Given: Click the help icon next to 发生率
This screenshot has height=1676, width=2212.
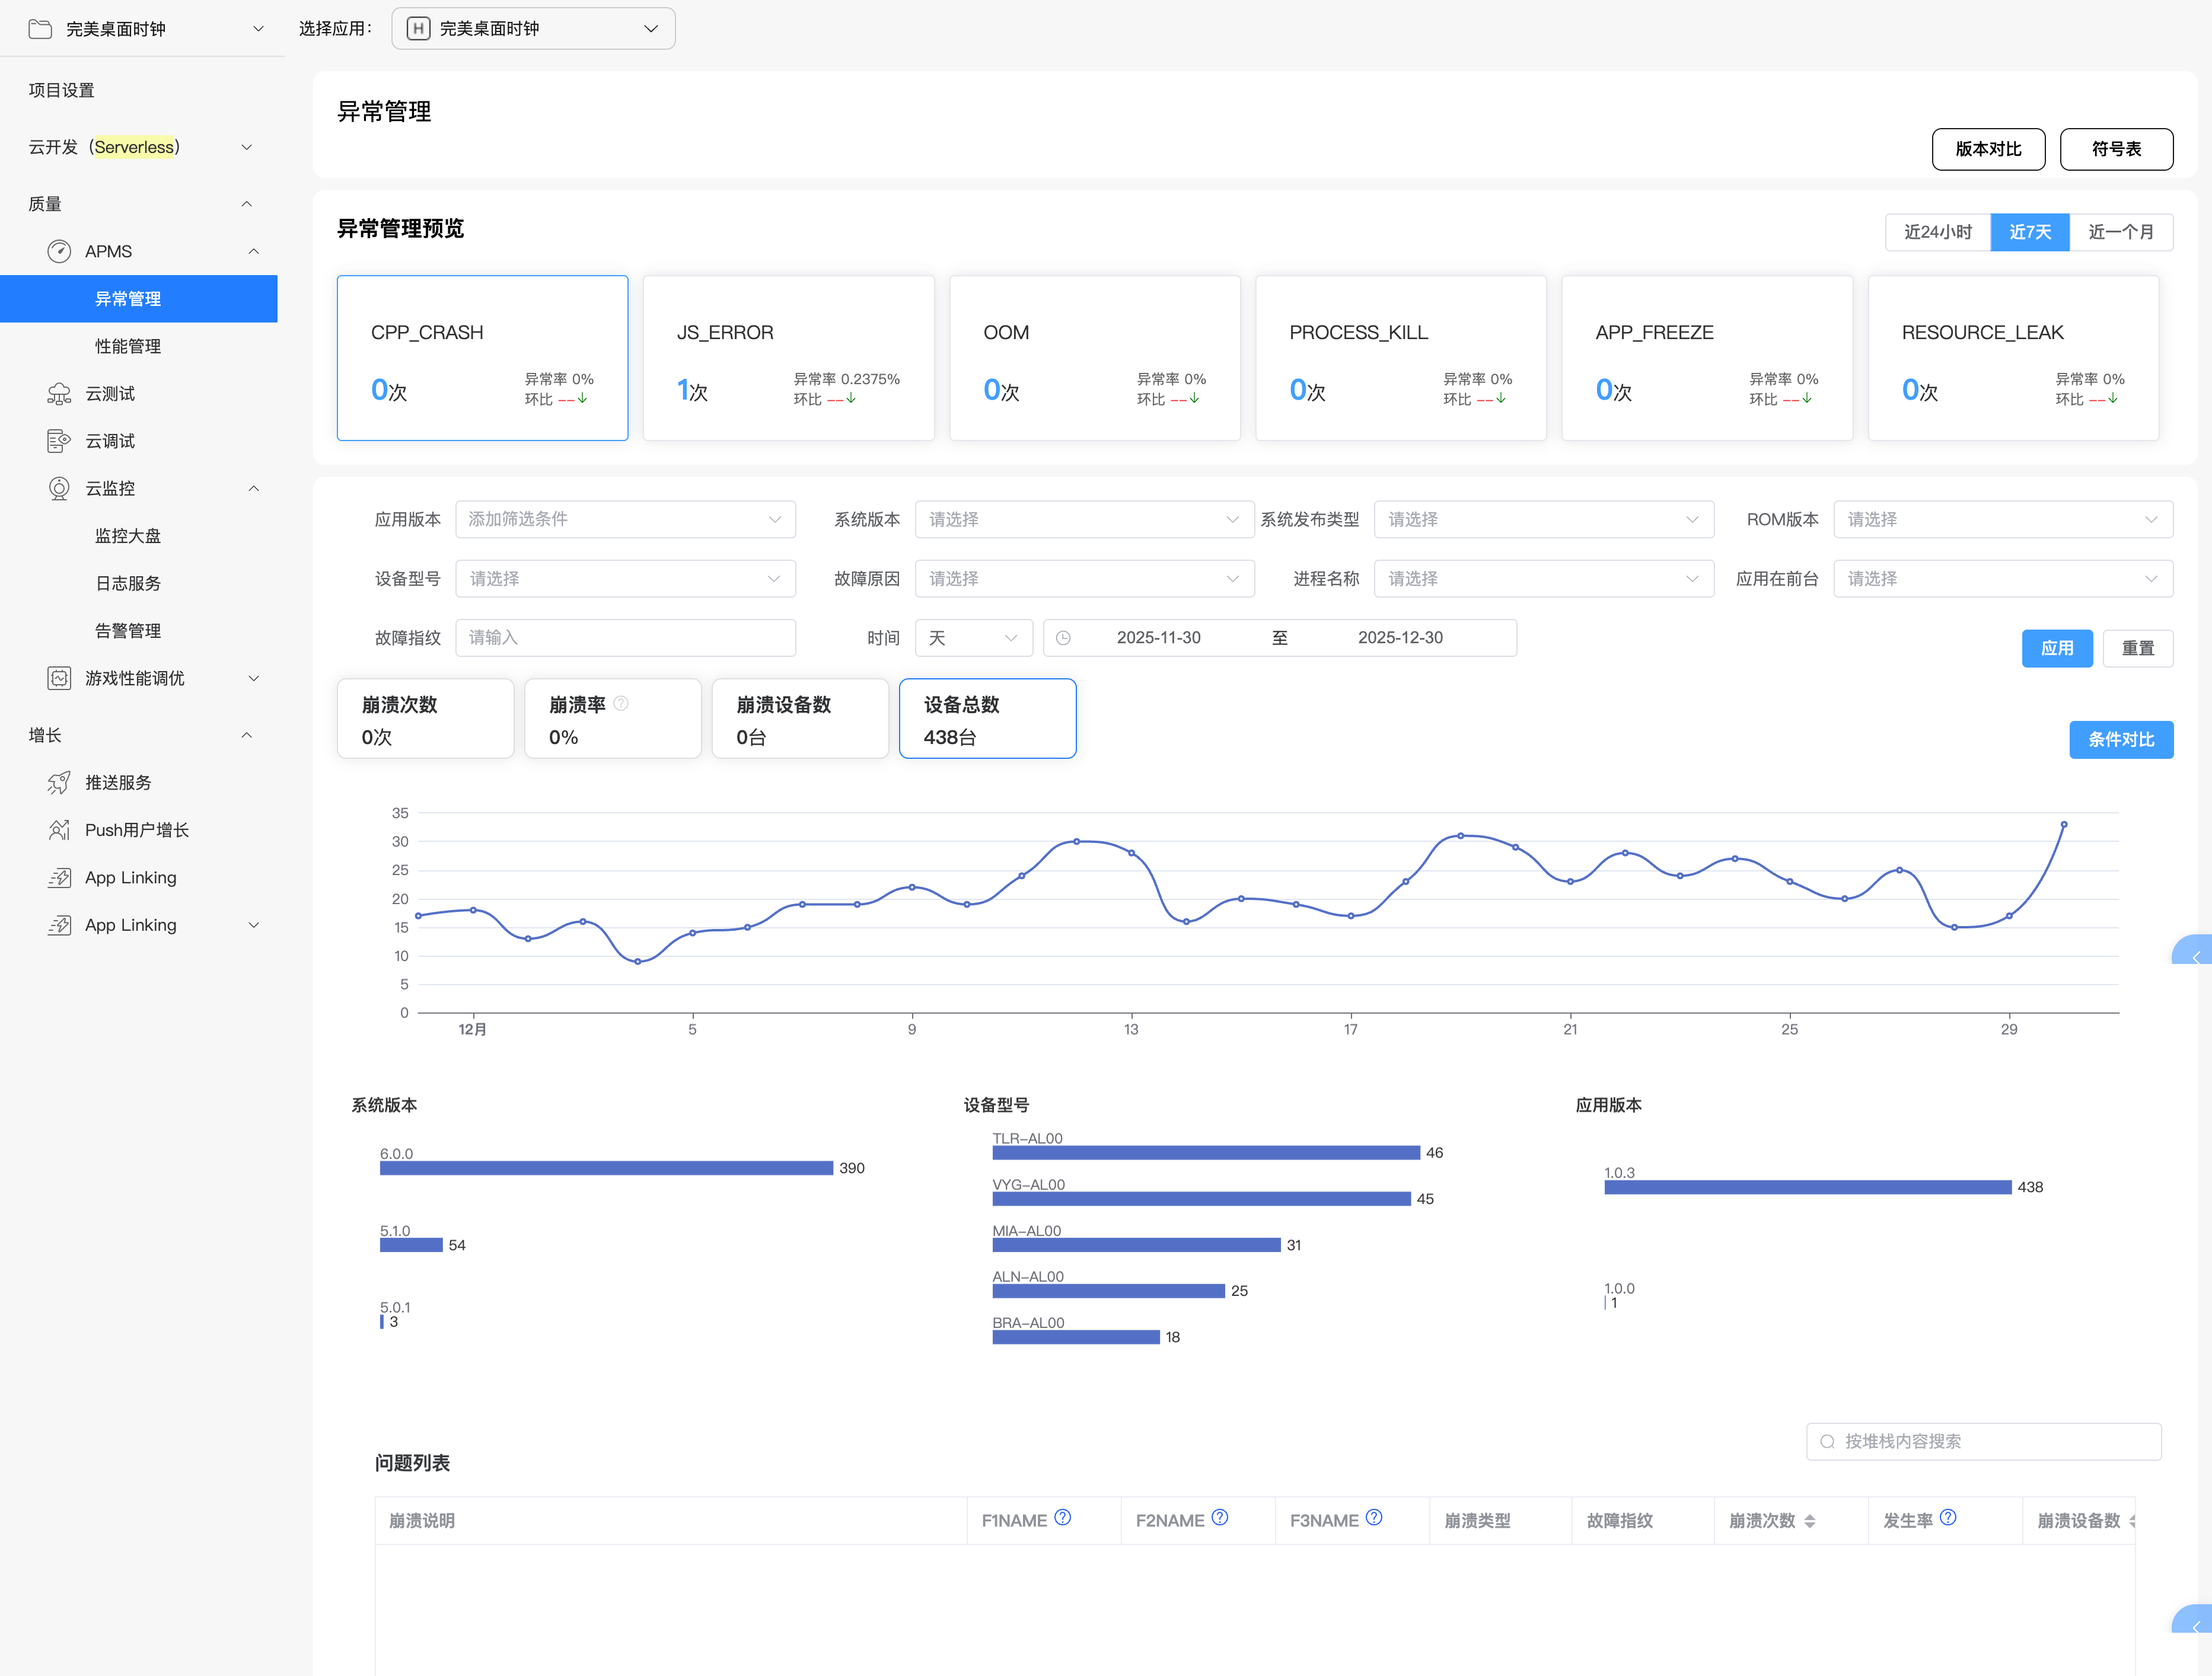Looking at the screenshot, I should (1948, 1517).
